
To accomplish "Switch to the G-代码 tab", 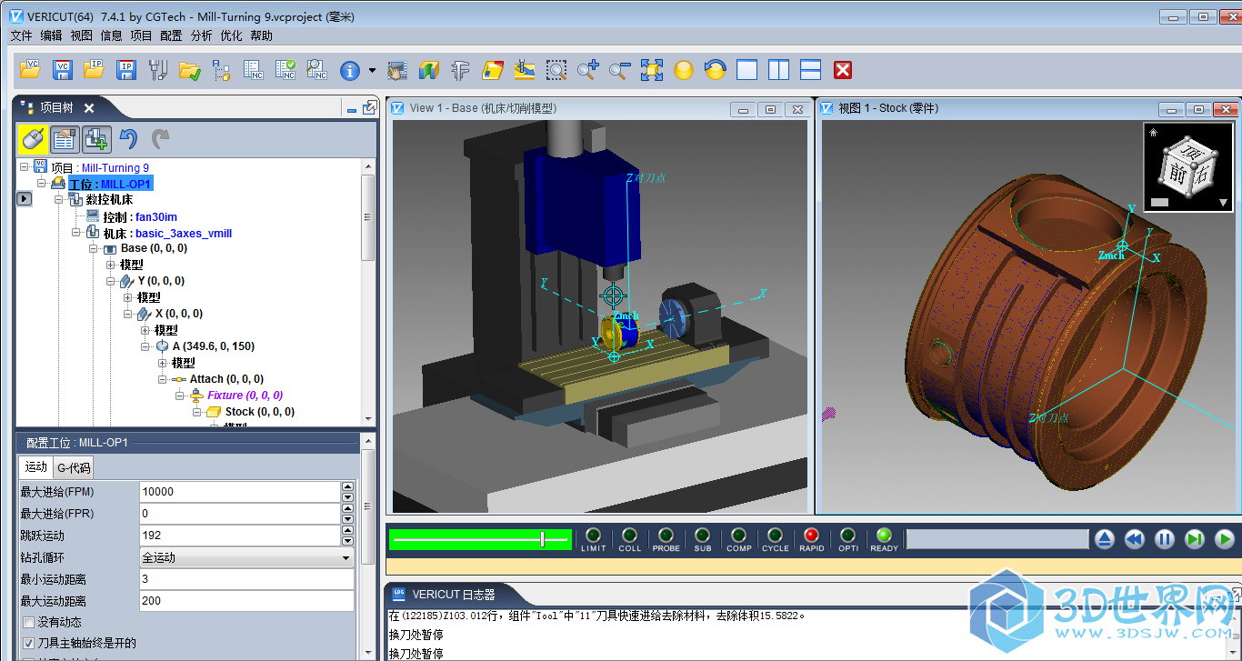I will pyautogui.click(x=74, y=468).
